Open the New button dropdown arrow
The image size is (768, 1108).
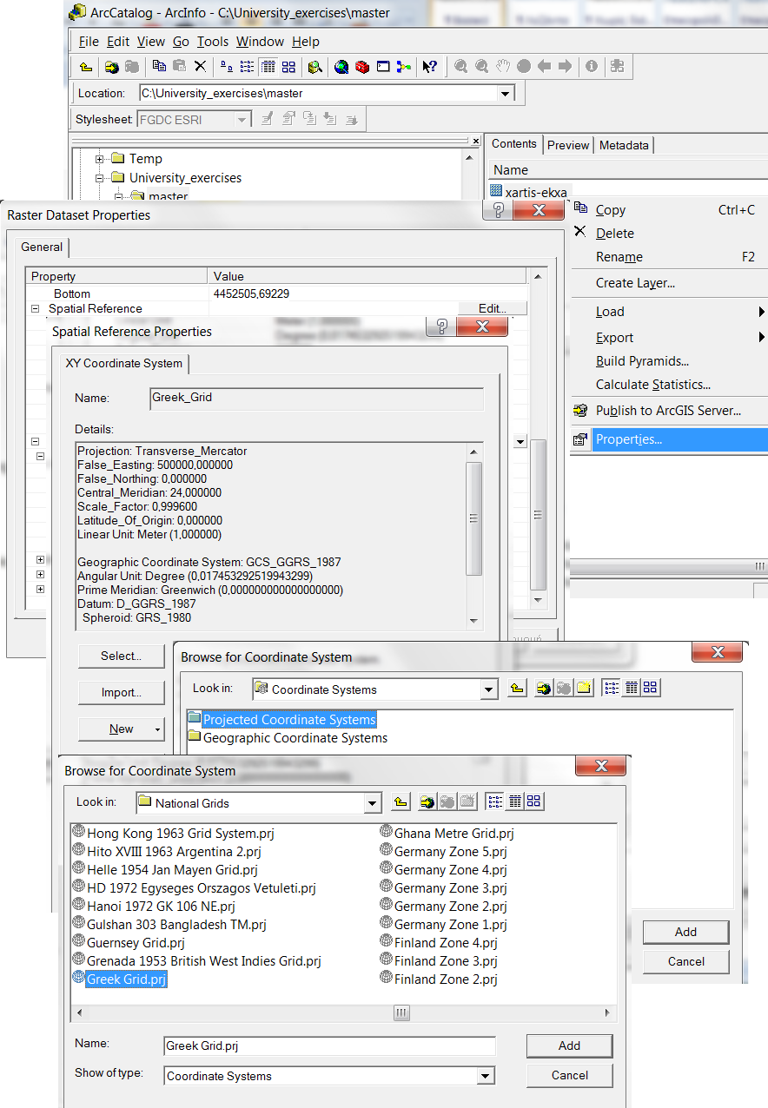[158, 729]
